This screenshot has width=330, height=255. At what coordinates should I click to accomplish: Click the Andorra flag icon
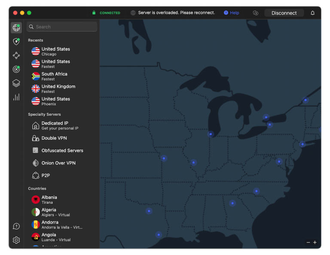[36, 225]
